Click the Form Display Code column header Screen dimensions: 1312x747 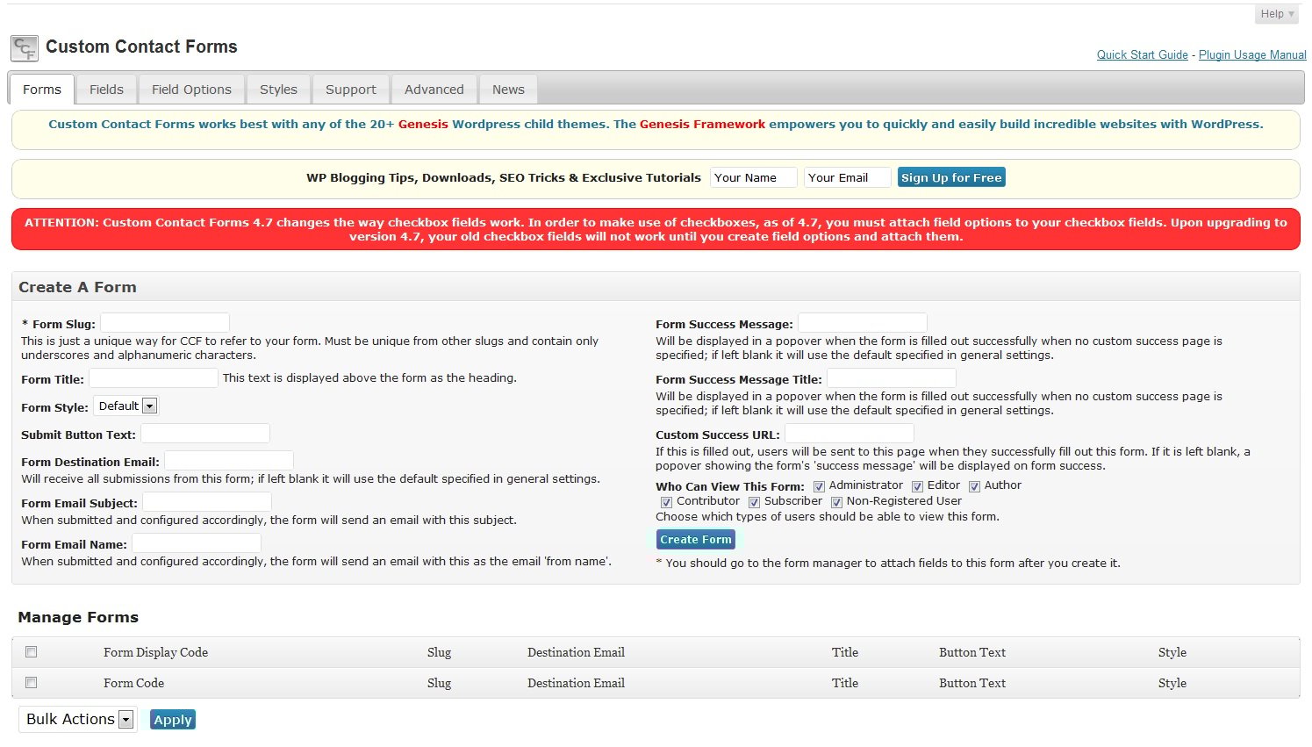tap(155, 652)
